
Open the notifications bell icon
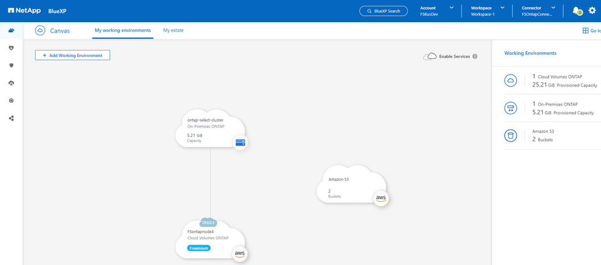click(x=576, y=11)
